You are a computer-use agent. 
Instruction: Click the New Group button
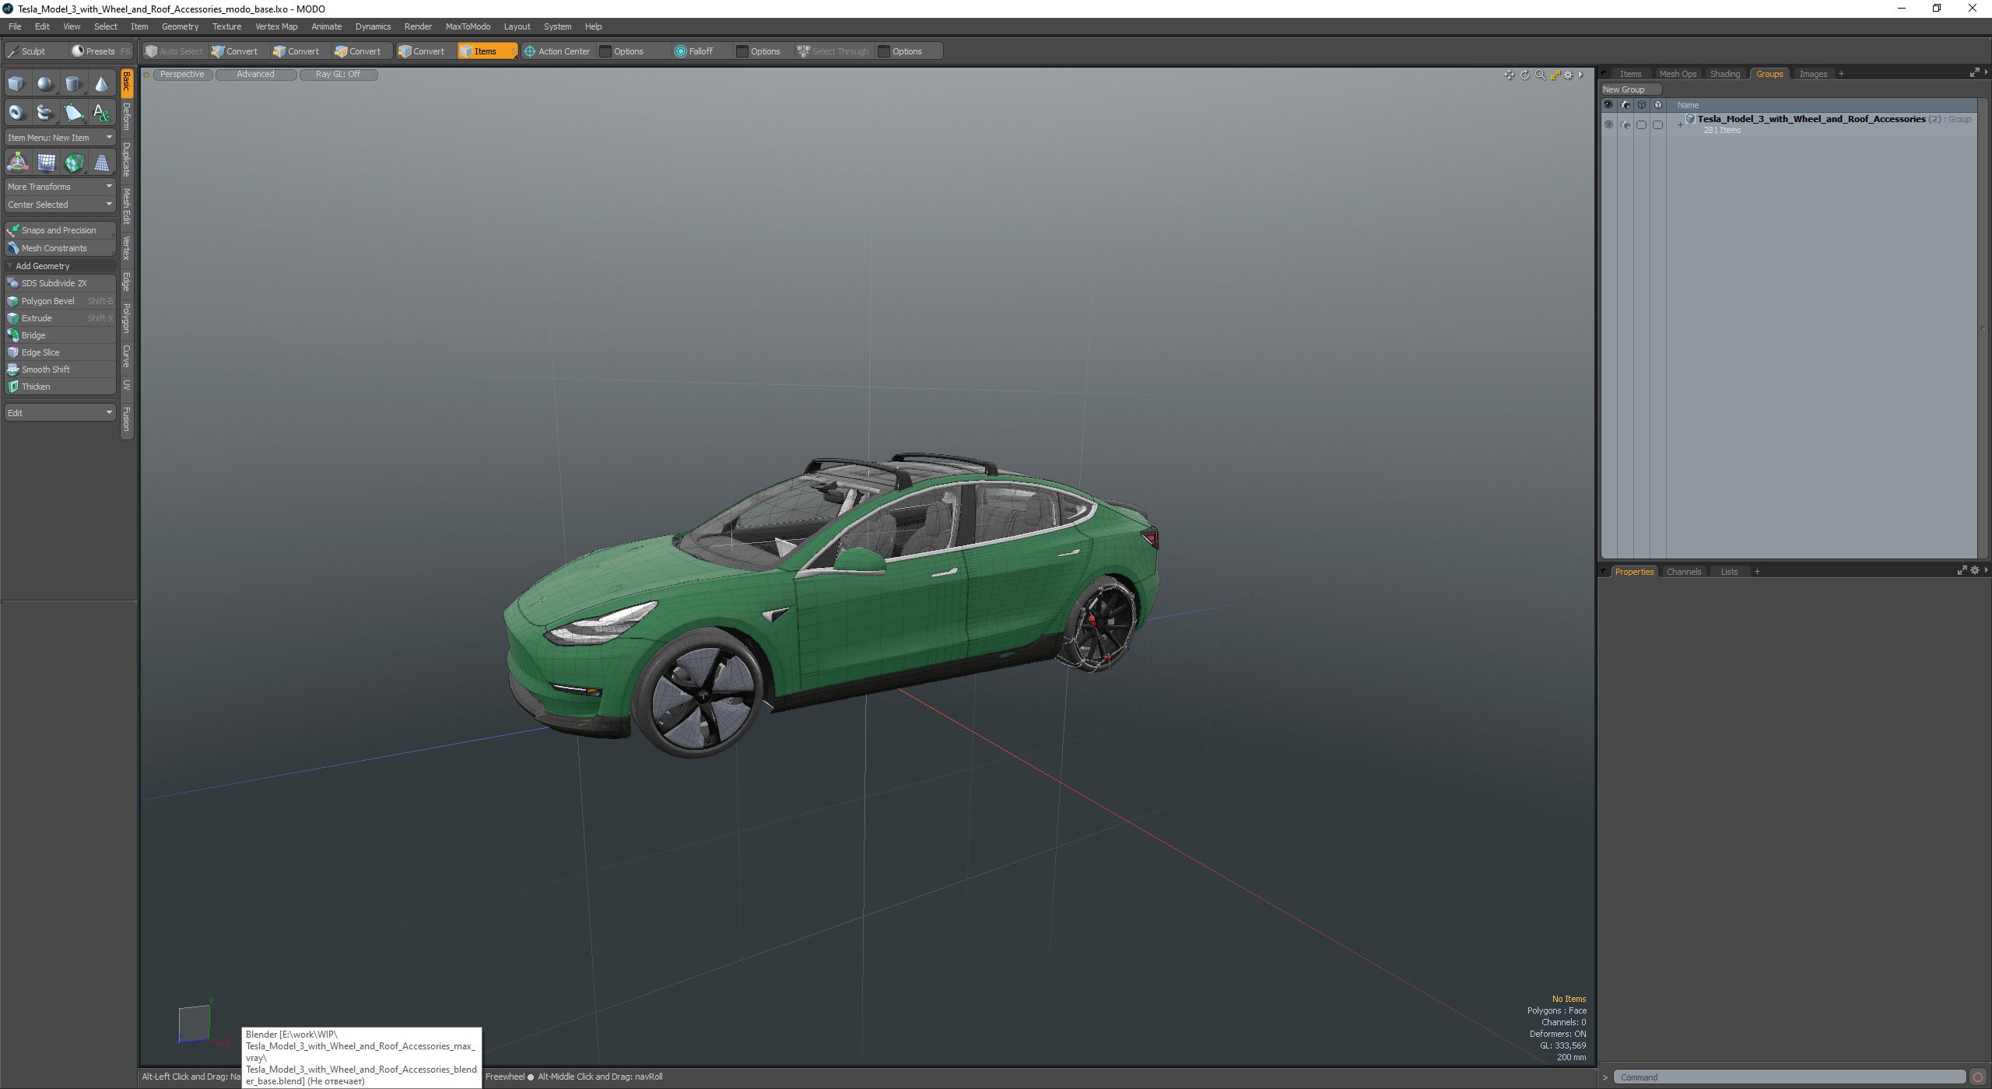point(1624,89)
